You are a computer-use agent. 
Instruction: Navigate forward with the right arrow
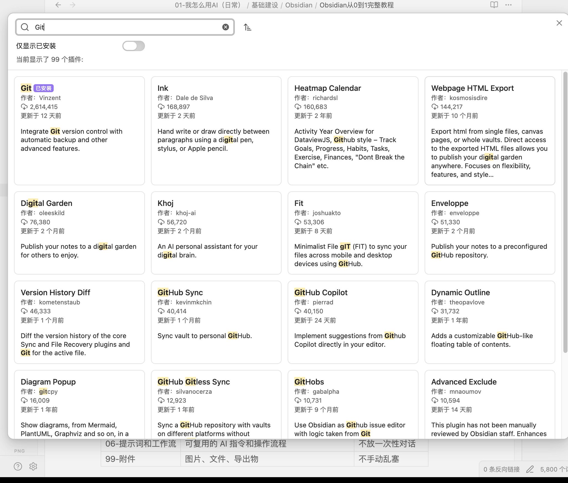pos(73,5)
